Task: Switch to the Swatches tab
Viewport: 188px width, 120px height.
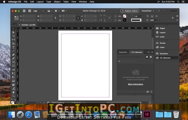Action: tap(123, 52)
